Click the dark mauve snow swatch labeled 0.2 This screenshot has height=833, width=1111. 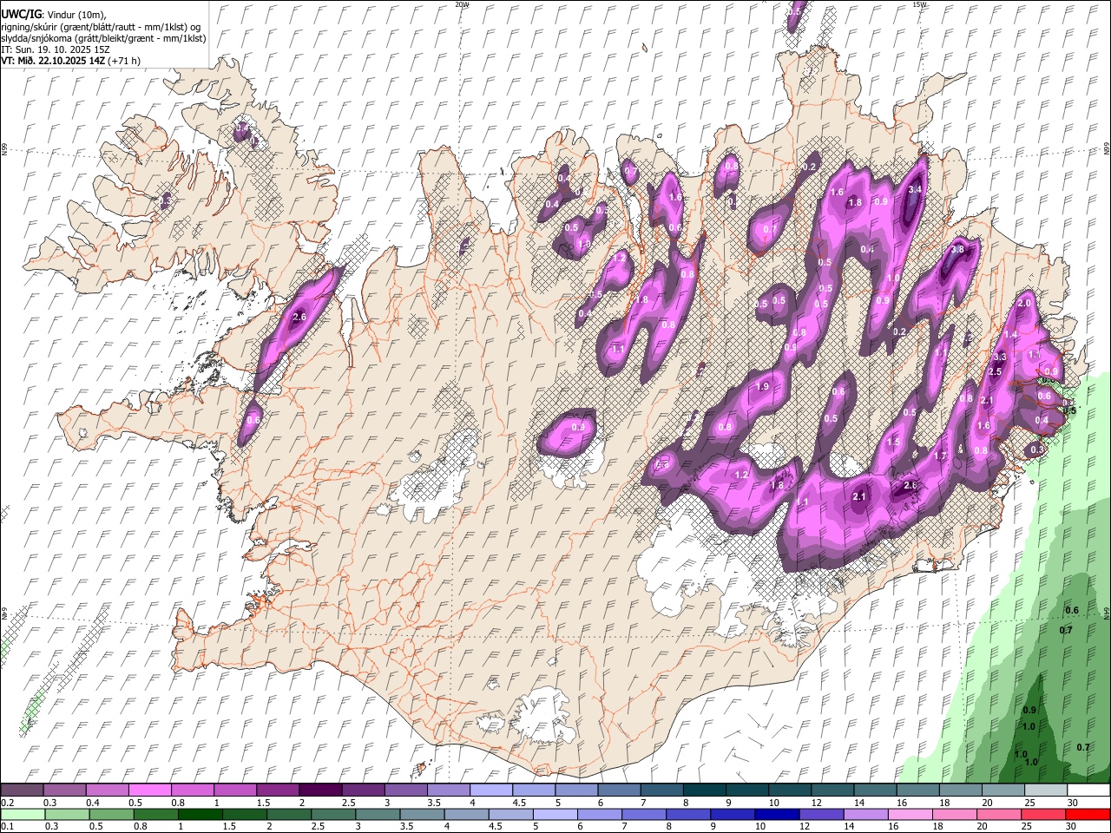click(22, 790)
